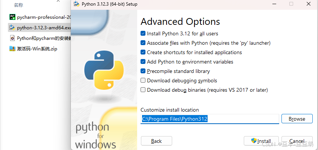318x150 pixels.
Task: Click the python-3.12.3-amd64.exe file icon
Action: (x=12, y=27)
